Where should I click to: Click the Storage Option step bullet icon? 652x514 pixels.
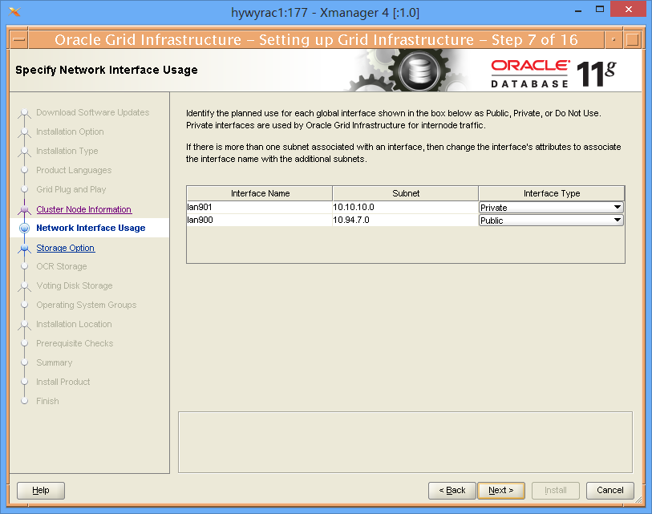[25, 248]
